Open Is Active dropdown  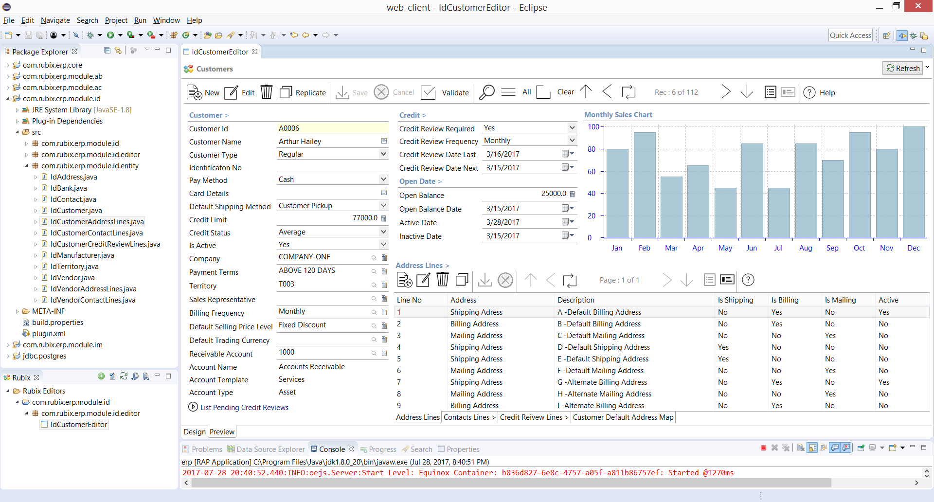coord(383,244)
